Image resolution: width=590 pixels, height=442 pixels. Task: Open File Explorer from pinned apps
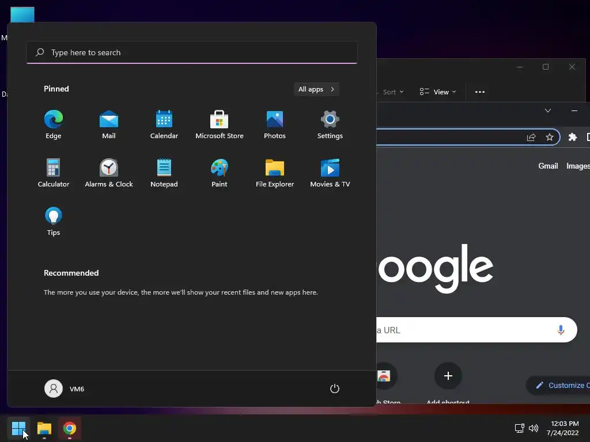tap(275, 173)
